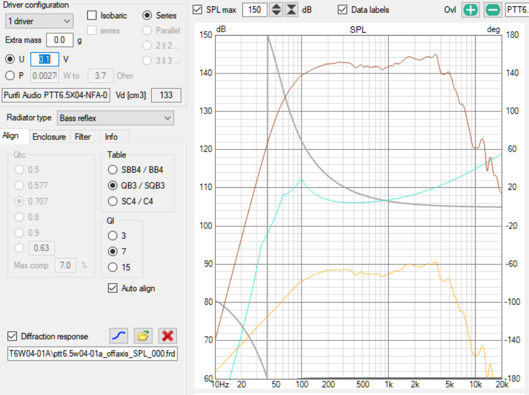Click the Purifi Audio PTT6.5X04-NFA-0 driver button

coord(56,95)
